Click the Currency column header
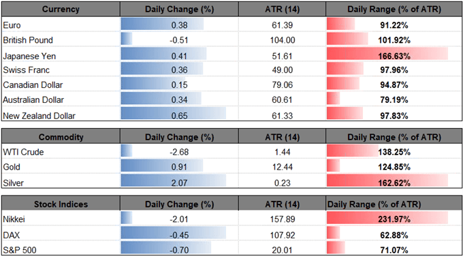 tap(61, 9)
